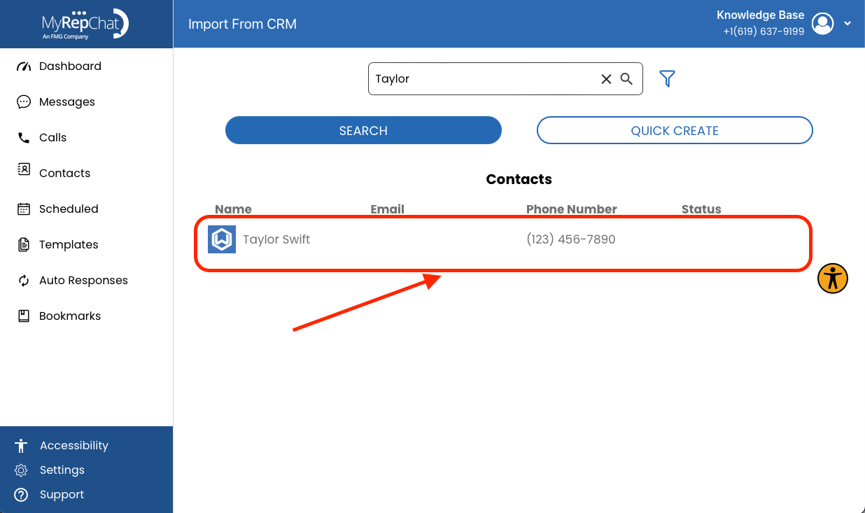Screen dimensions: 865x513
Task: Open the Auto Responses icon
Action: point(24,281)
